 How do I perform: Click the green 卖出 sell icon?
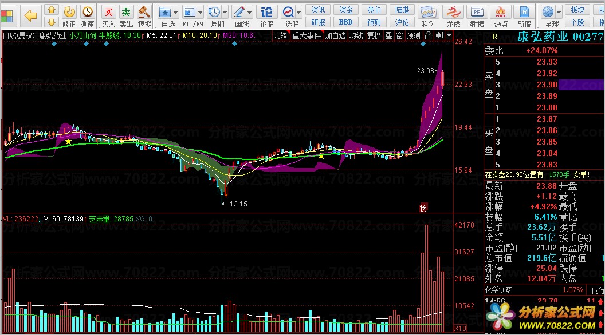point(126,11)
